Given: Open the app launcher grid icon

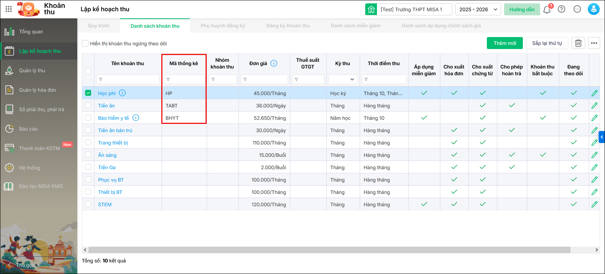Looking at the screenshot, I should [x=9, y=9].
